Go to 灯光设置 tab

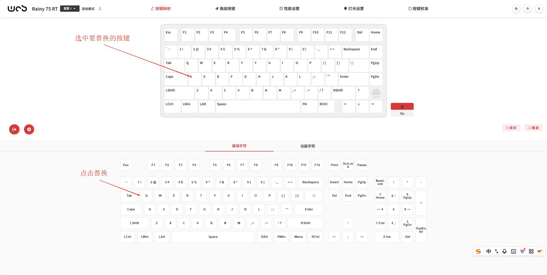[x=354, y=9]
